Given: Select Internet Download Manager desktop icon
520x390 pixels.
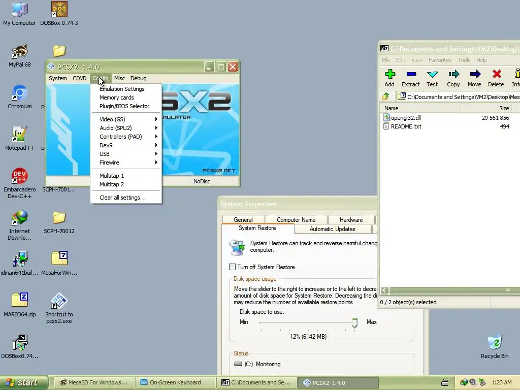Looking at the screenshot, I should tap(20, 217).
